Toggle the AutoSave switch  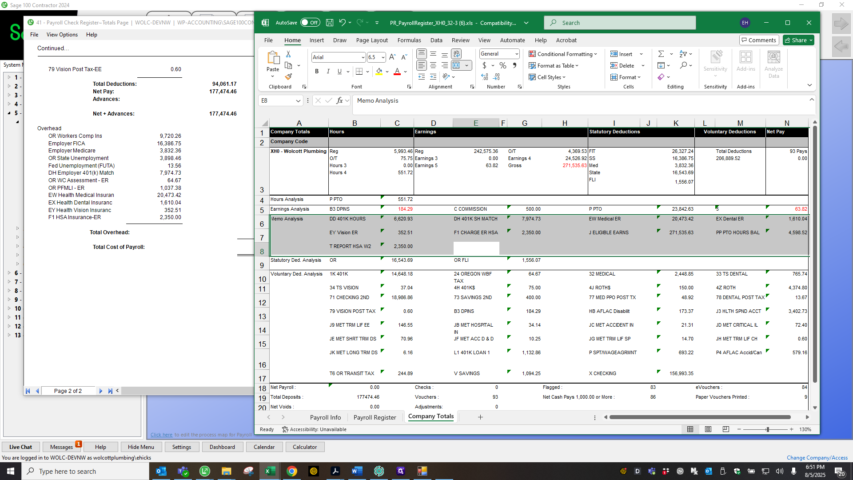[310, 23]
